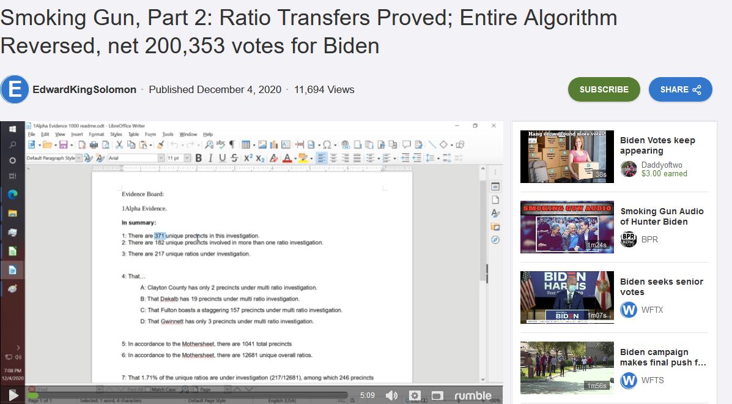This screenshot has height=404, width=732.
Task: Click the Open folder icon
Action: [x=47, y=145]
